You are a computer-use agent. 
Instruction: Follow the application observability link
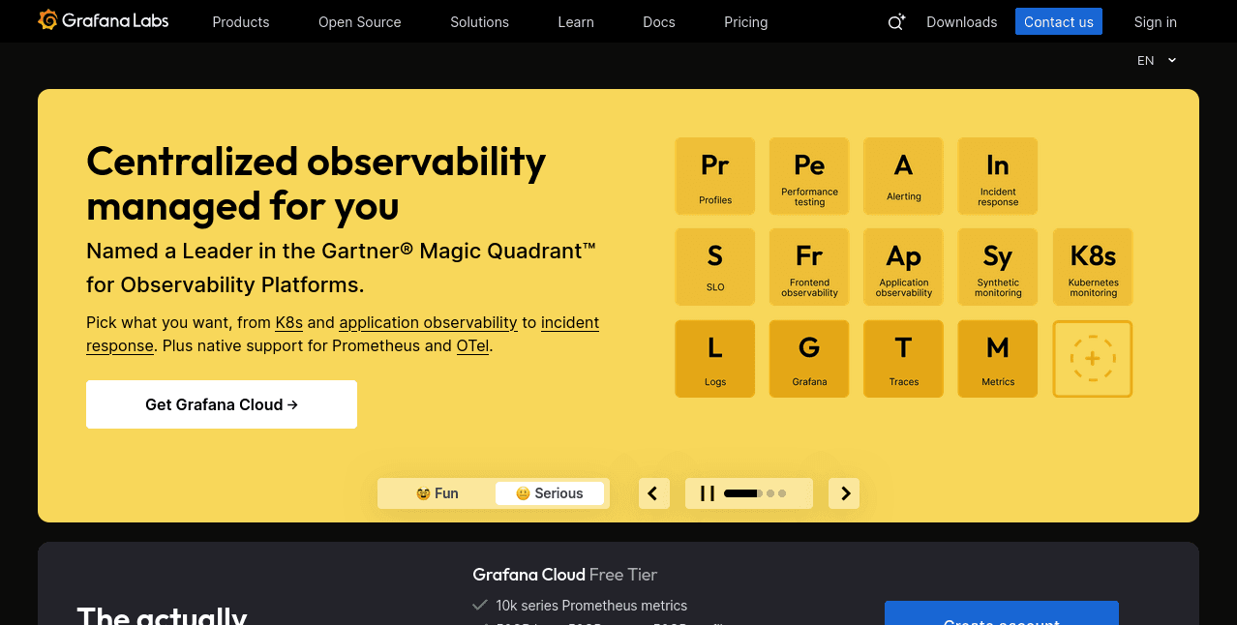pyautogui.click(x=428, y=322)
